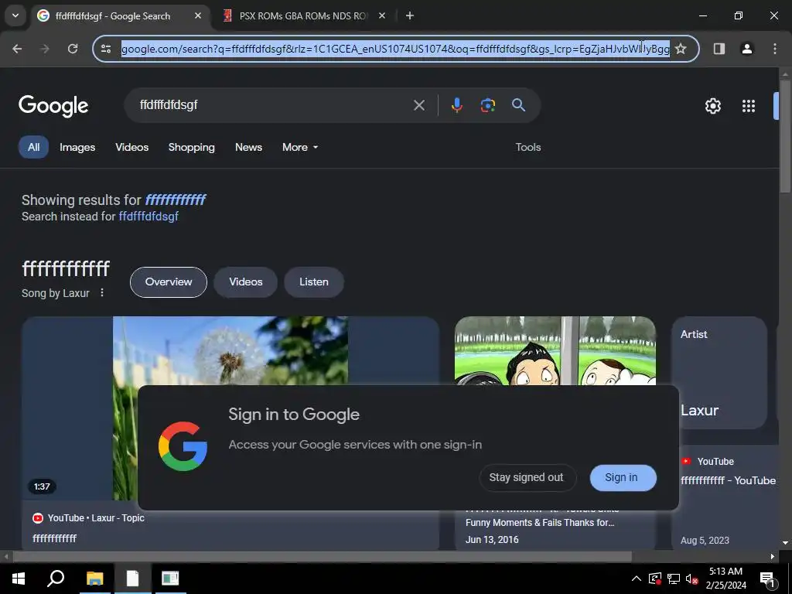Go back to the previous page
The image size is (792, 594).
pos(17,49)
